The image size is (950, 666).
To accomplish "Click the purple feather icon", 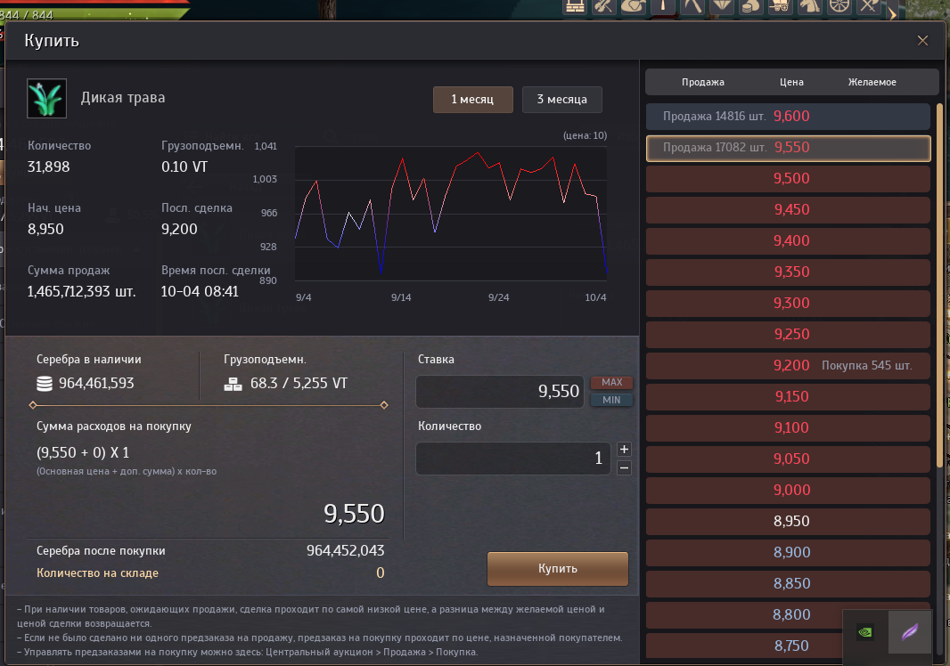I will coord(910,632).
